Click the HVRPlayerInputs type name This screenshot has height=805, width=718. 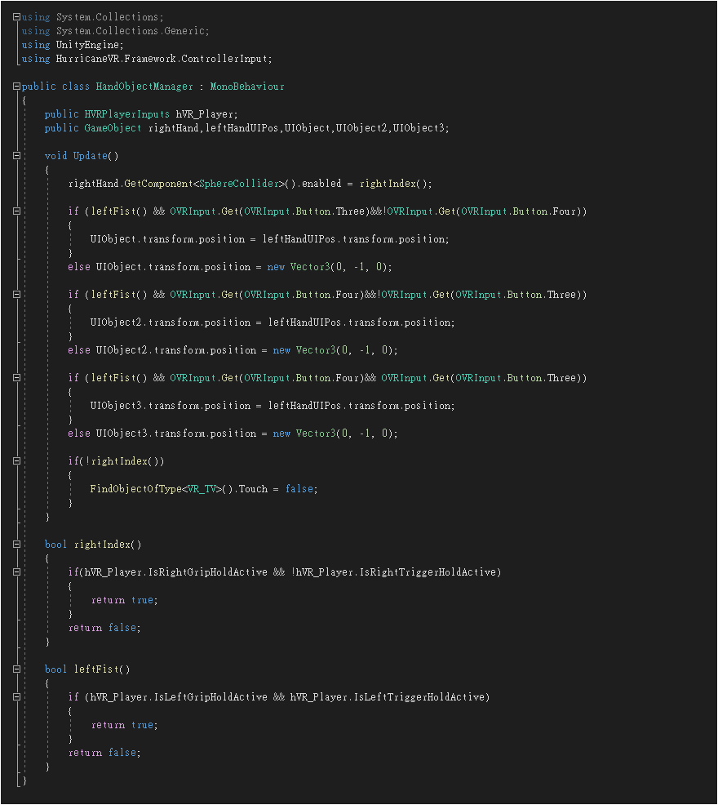(126, 114)
